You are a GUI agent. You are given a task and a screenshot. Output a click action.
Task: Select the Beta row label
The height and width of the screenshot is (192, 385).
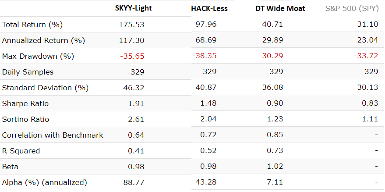click(10, 167)
